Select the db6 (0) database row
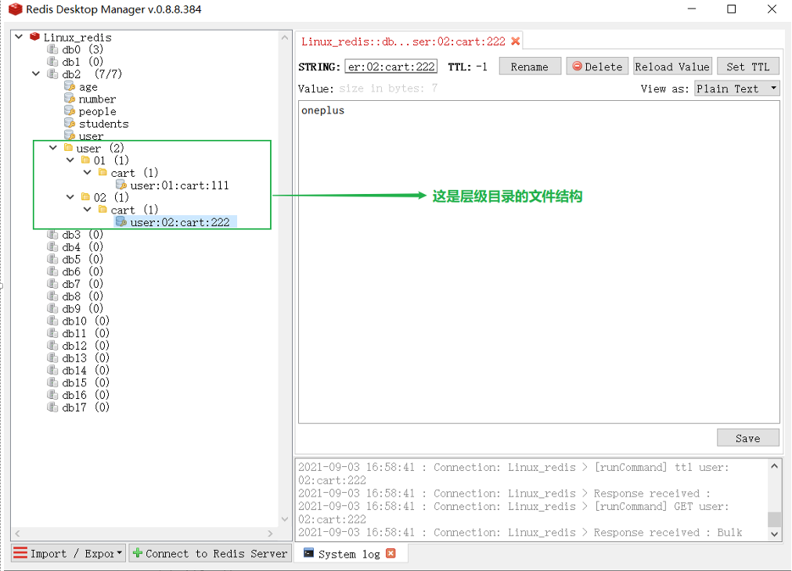 tap(75, 271)
